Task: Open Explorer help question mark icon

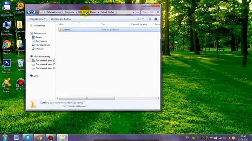Action: click(x=156, y=19)
